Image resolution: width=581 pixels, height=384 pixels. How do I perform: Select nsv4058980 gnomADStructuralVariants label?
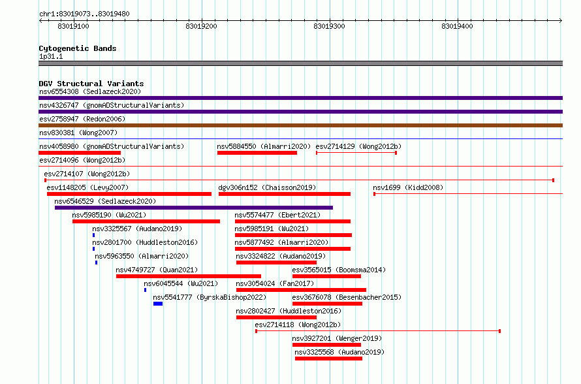tap(112, 146)
